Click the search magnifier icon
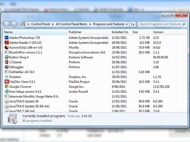The height and width of the screenshot is (142, 190). [184, 24]
